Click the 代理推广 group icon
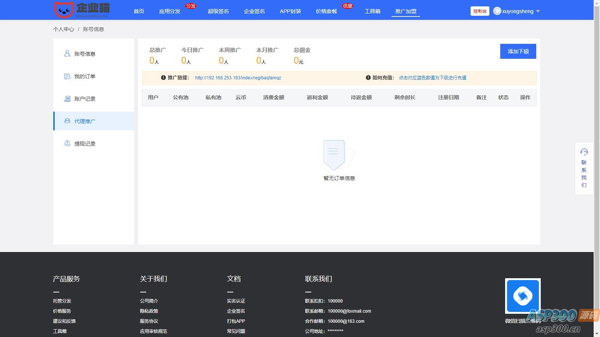This screenshot has height=337, width=600. 67,121
